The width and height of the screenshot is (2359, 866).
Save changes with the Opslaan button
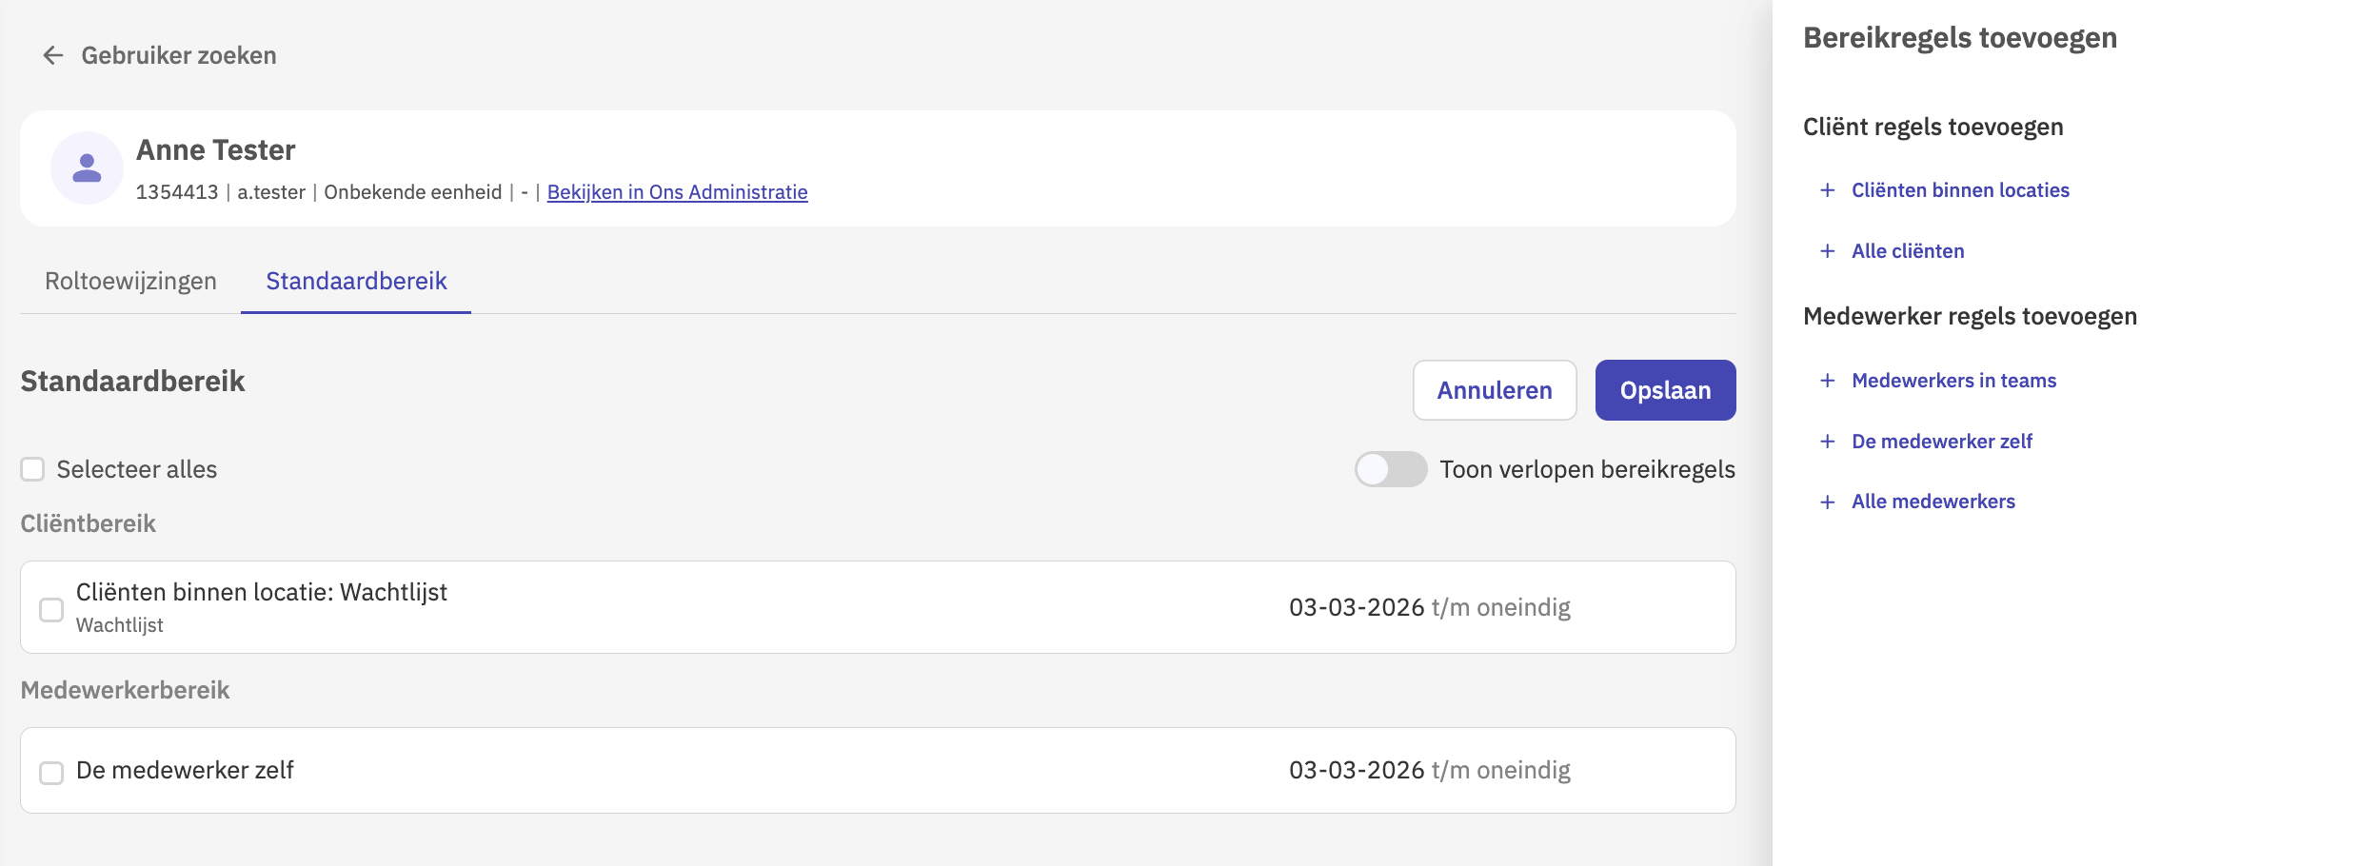coord(1665,390)
